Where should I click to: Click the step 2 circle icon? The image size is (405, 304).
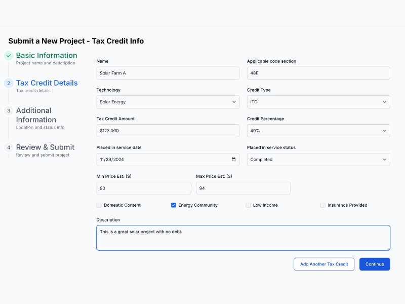point(9,83)
